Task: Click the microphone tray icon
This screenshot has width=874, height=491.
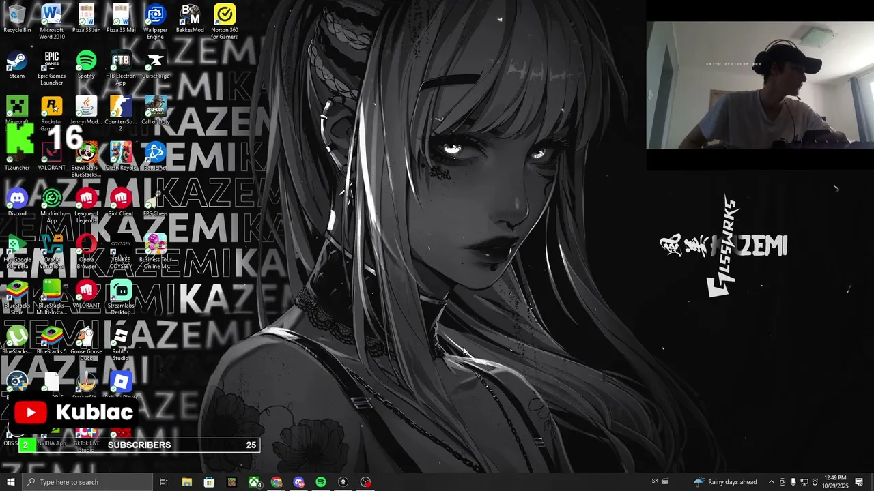Action: (x=793, y=482)
